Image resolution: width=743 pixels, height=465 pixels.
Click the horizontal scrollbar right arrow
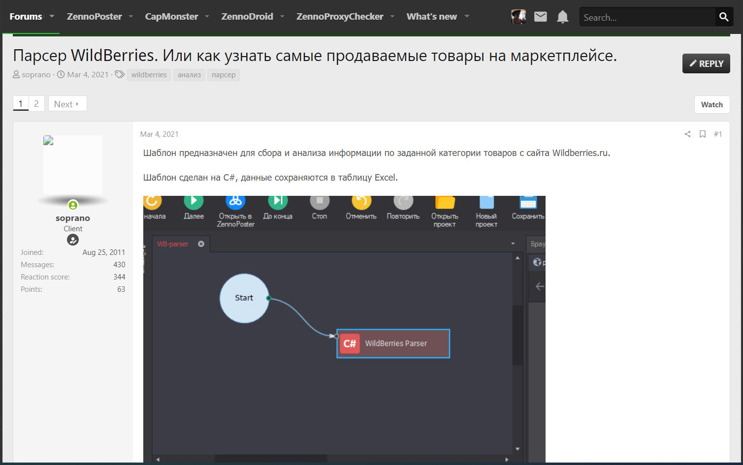pos(507,459)
